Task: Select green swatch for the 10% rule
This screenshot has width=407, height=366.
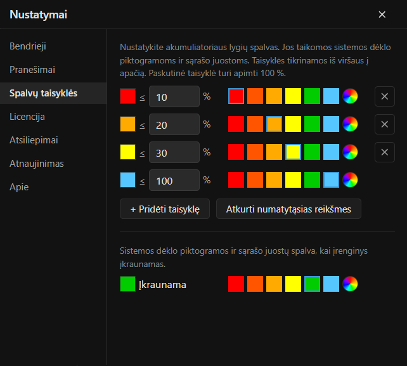Action: (x=312, y=96)
